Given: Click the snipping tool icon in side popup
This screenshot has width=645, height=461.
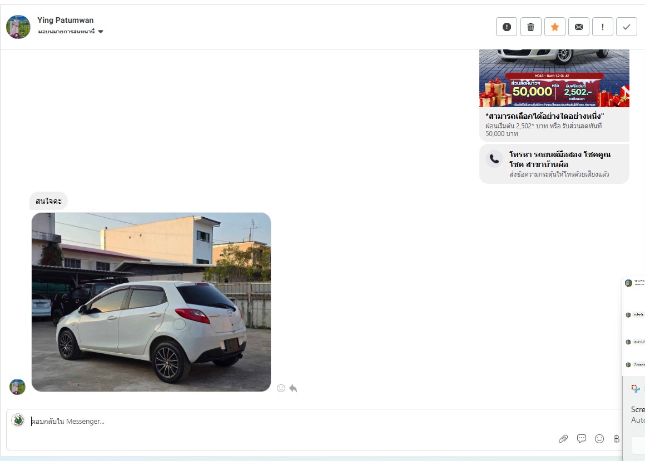Looking at the screenshot, I should pyautogui.click(x=636, y=389).
